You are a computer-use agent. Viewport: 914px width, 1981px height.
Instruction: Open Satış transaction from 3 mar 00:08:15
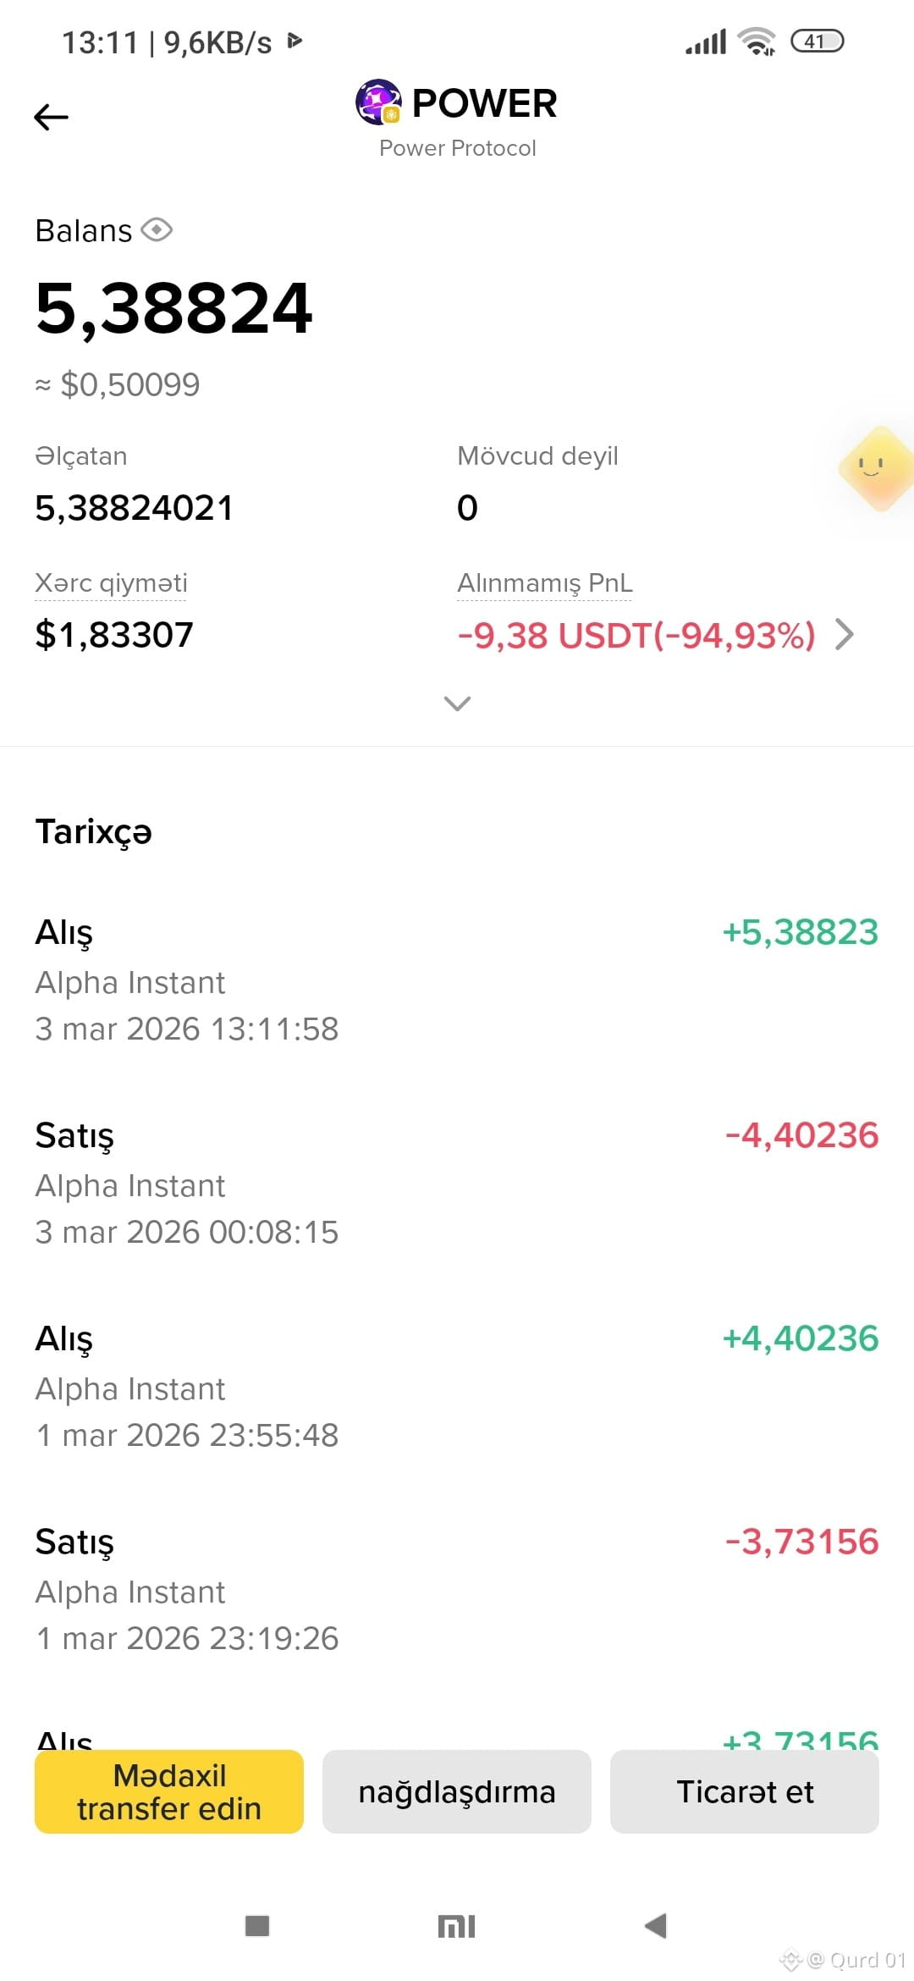coord(457,1184)
